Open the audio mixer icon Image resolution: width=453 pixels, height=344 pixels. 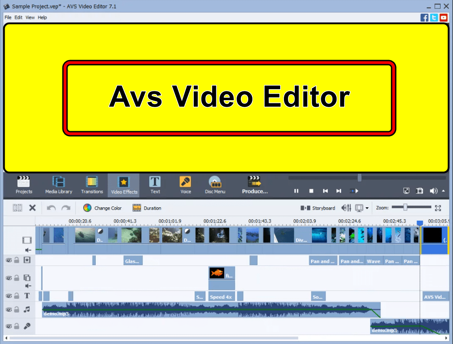point(346,208)
